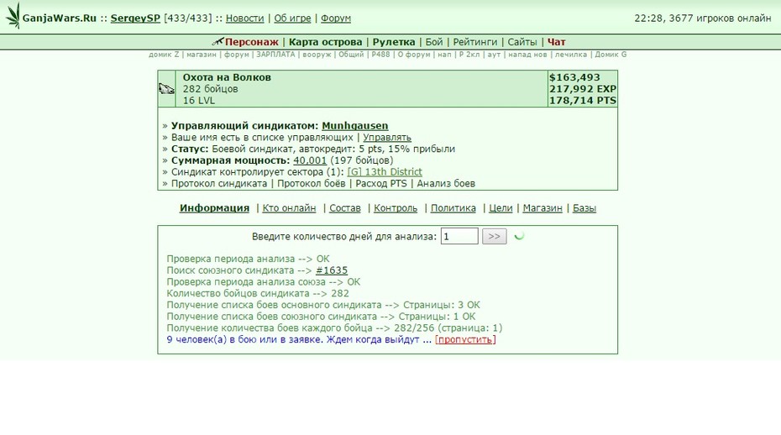Click '22:28, 3677 игроков онлайн' text

pyautogui.click(x=702, y=18)
